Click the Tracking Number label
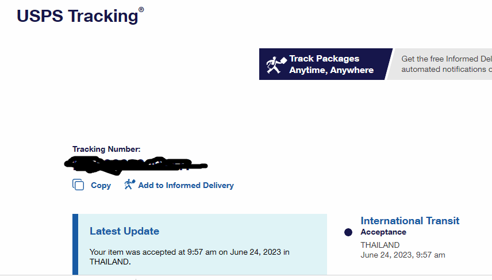The width and height of the screenshot is (492, 280). click(106, 149)
